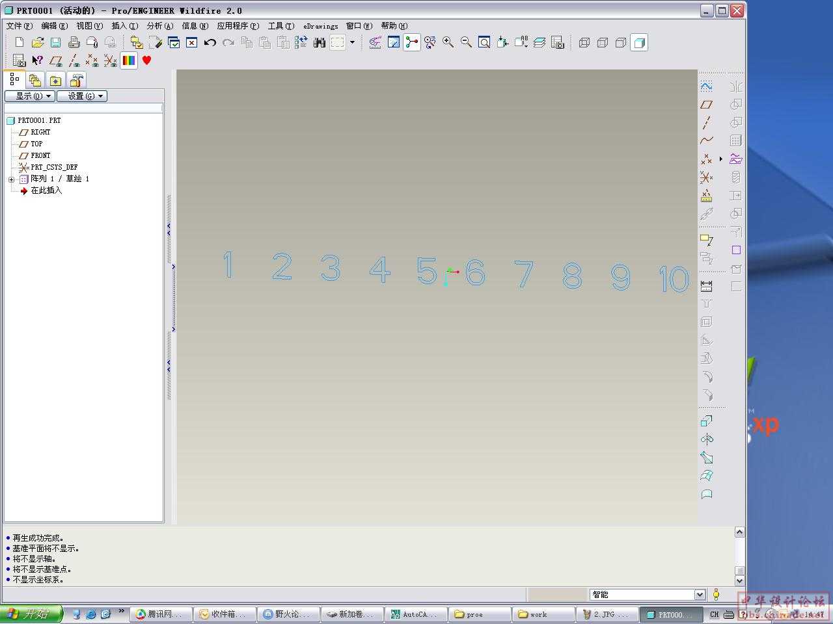Save the part with the floppy icon
The height and width of the screenshot is (624, 833).
click(x=56, y=43)
